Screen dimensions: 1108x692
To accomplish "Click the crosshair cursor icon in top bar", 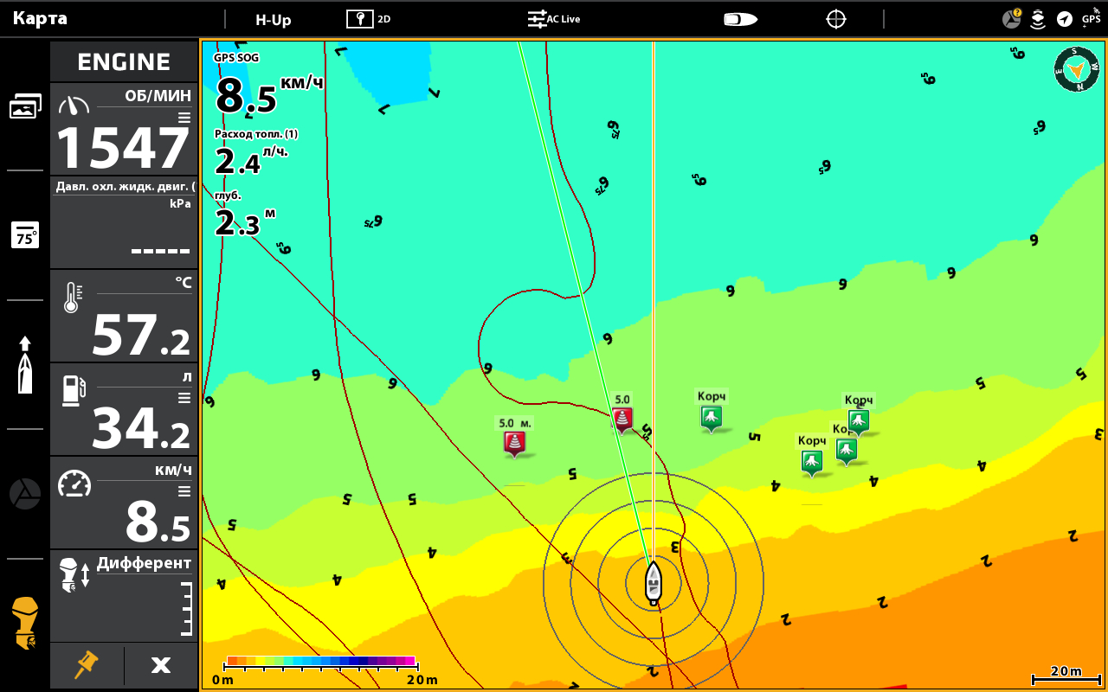I will (x=835, y=19).
